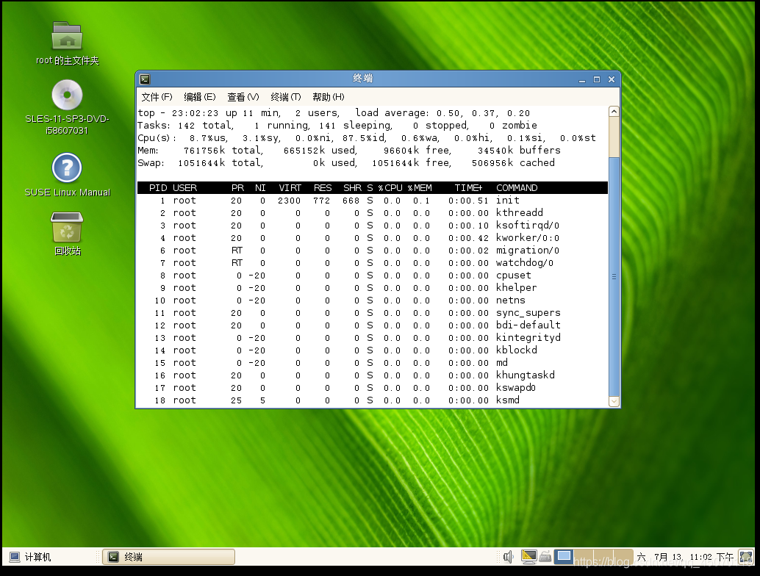Minimize the terminal window
Image resolution: width=760 pixels, height=576 pixels.
click(582, 79)
